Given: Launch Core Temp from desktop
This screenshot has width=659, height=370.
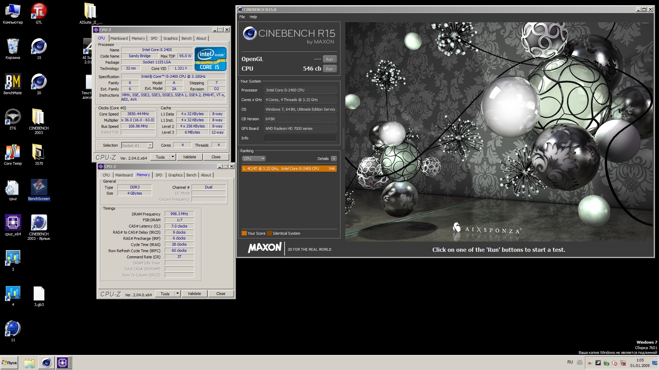Looking at the screenshot, I should (x=13, y=155).
